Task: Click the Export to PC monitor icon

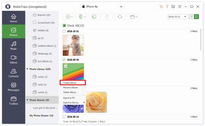Action: pos(94,17)
